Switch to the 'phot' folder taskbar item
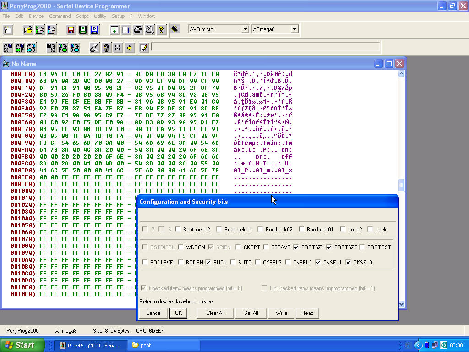Image resolution: width=469 pixels, height=352 pixels. [164, 345]
